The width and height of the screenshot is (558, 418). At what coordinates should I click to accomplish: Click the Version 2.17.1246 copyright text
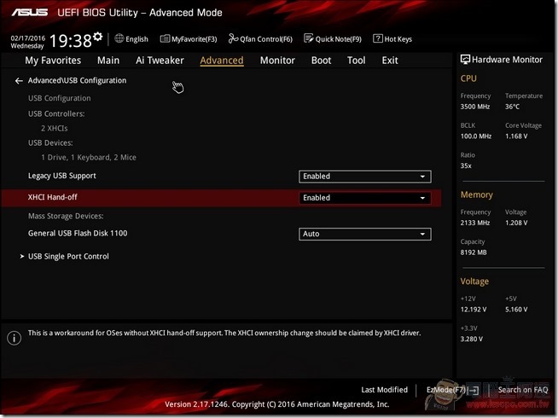276,404
